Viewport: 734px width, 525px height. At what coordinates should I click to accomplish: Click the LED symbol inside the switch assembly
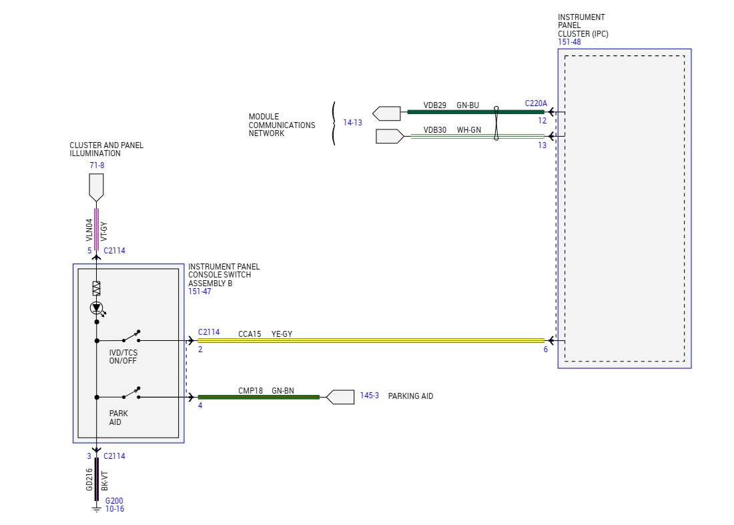click(x=96, y=308)
